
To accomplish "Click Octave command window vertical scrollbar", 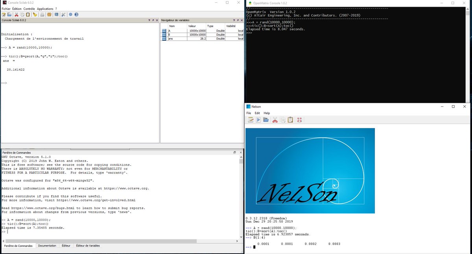I will (x=241, y=196).
